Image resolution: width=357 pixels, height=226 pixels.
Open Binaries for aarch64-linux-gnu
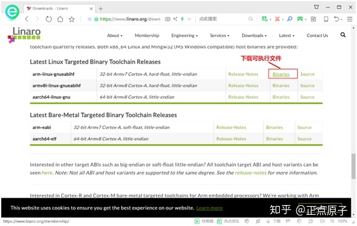(281, 97)
